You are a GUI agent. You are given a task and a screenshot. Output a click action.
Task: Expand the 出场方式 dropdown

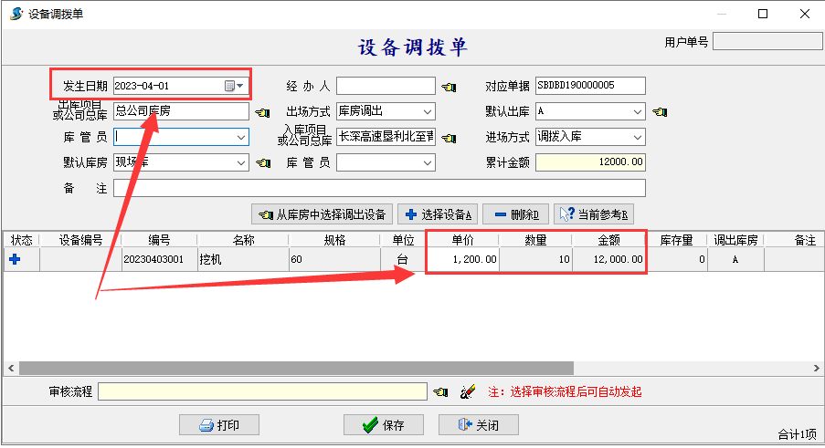point(428,111)
